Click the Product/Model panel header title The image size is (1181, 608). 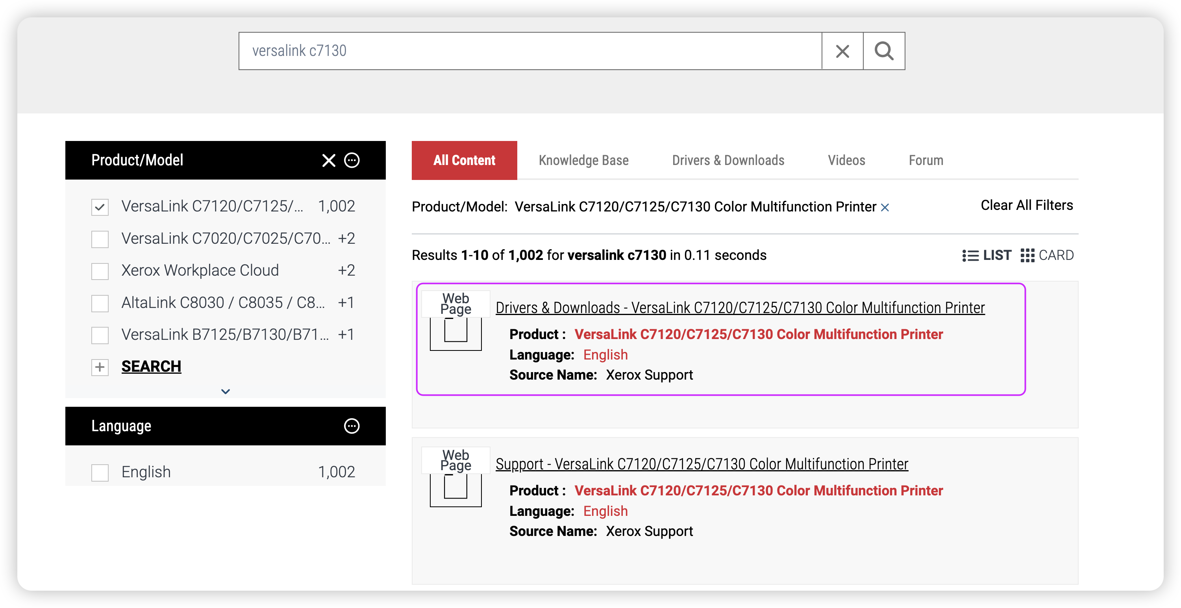137,161
